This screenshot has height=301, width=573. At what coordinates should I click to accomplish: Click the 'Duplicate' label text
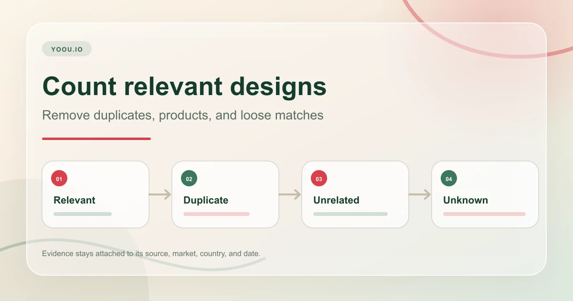pos(206,200)
